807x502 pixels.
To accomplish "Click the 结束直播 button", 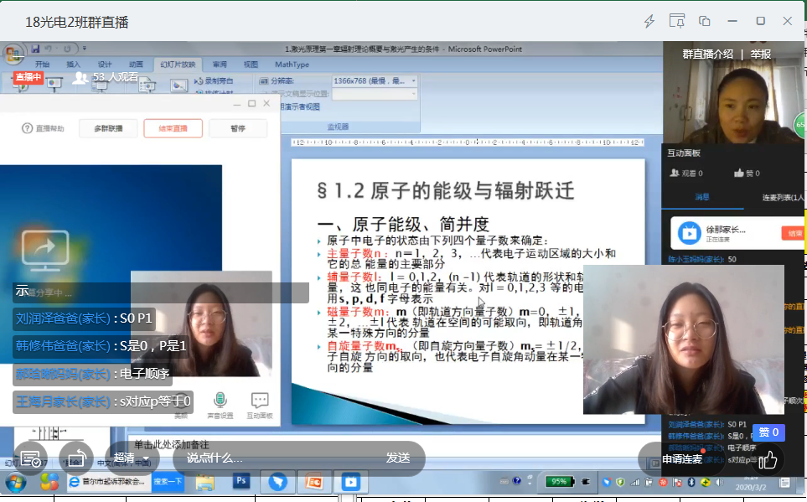I will point(173,128).
